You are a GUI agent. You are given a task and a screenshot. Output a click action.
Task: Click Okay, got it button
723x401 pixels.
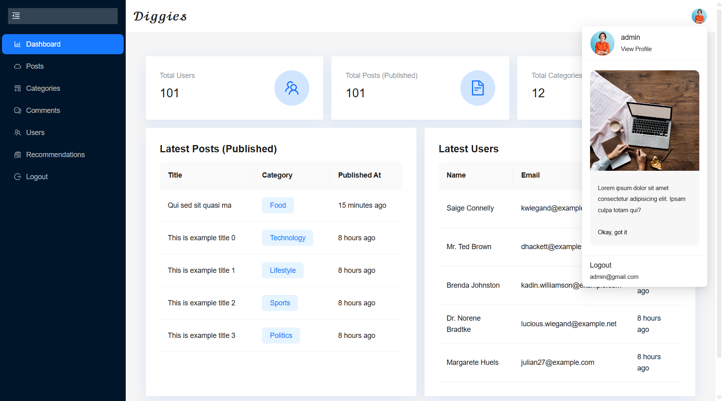(x=612, y=232)
